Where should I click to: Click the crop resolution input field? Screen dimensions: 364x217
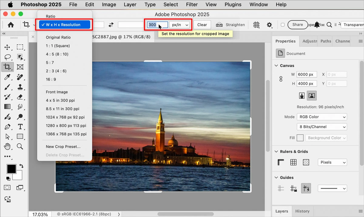coord(157,25)
